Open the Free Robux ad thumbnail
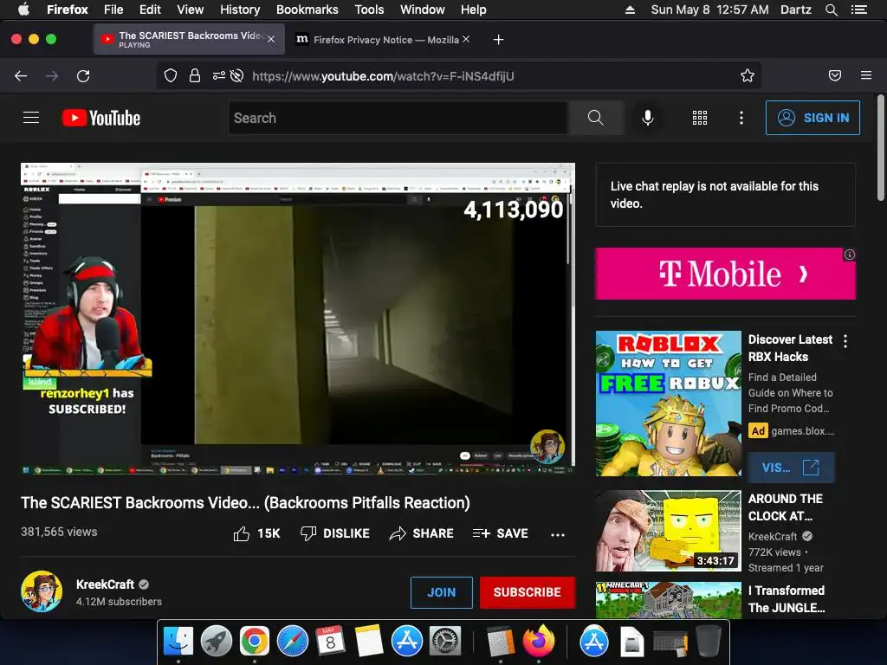This screenshot has width=887, height=665. click(x=668, y=404)
